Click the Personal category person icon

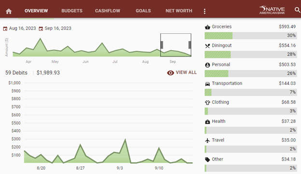[x=207, y=65]
